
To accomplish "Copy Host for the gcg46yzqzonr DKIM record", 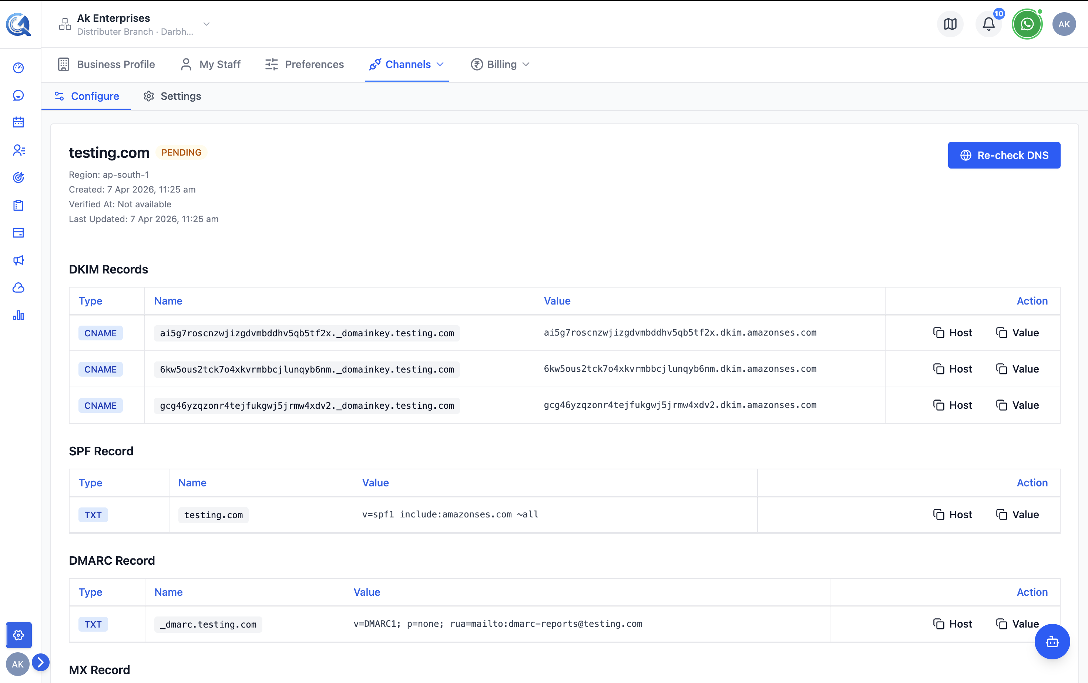I will coord(953,405).
